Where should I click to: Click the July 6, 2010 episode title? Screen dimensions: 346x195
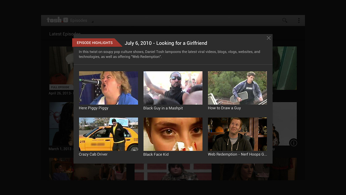coord(166,43)
